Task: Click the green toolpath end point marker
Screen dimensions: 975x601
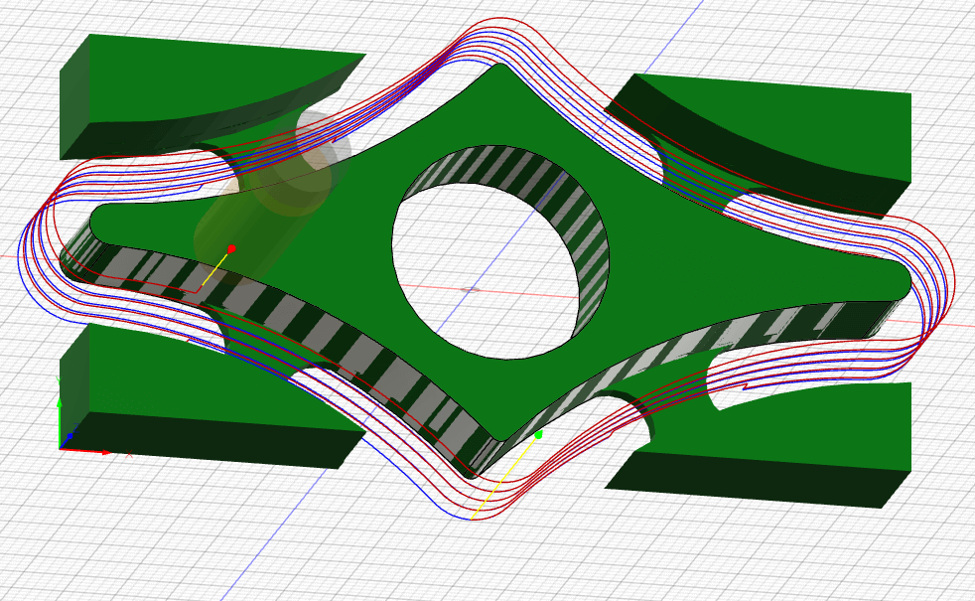Action: pyautogui.click(x=538, y=434)
